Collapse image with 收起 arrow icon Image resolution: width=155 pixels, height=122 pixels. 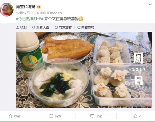(x=17, y=28)
